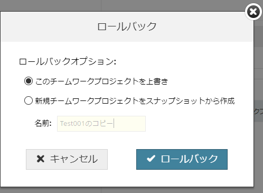Click the white ロールバック text on the blue button
263x193 pixels.
[x=190, y=159]
